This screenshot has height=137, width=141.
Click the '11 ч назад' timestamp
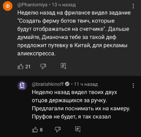tap(86, 84)
